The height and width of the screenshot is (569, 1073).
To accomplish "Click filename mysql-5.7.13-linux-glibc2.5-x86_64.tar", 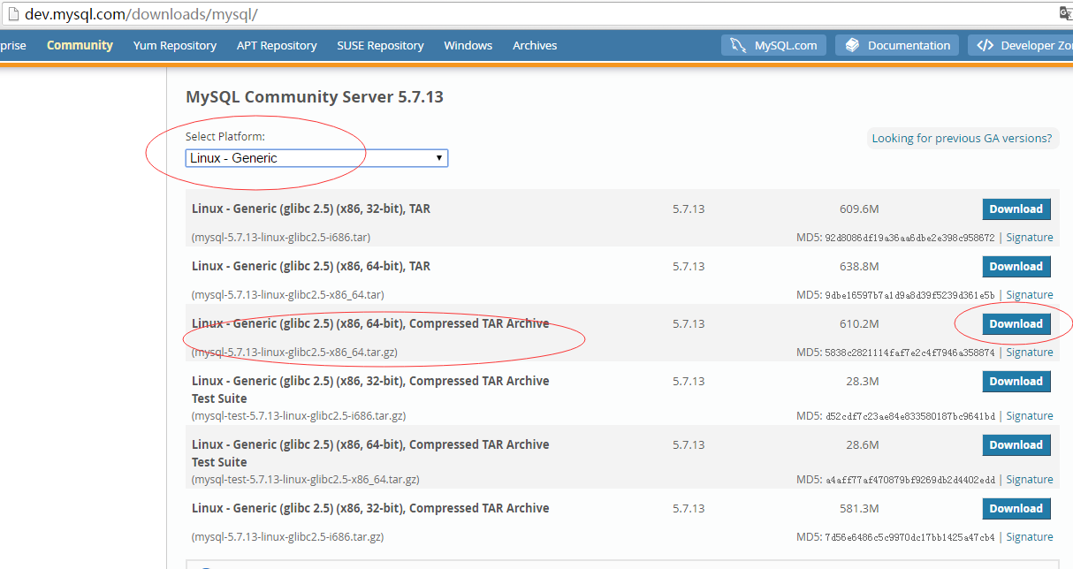I will coord(288,295).
